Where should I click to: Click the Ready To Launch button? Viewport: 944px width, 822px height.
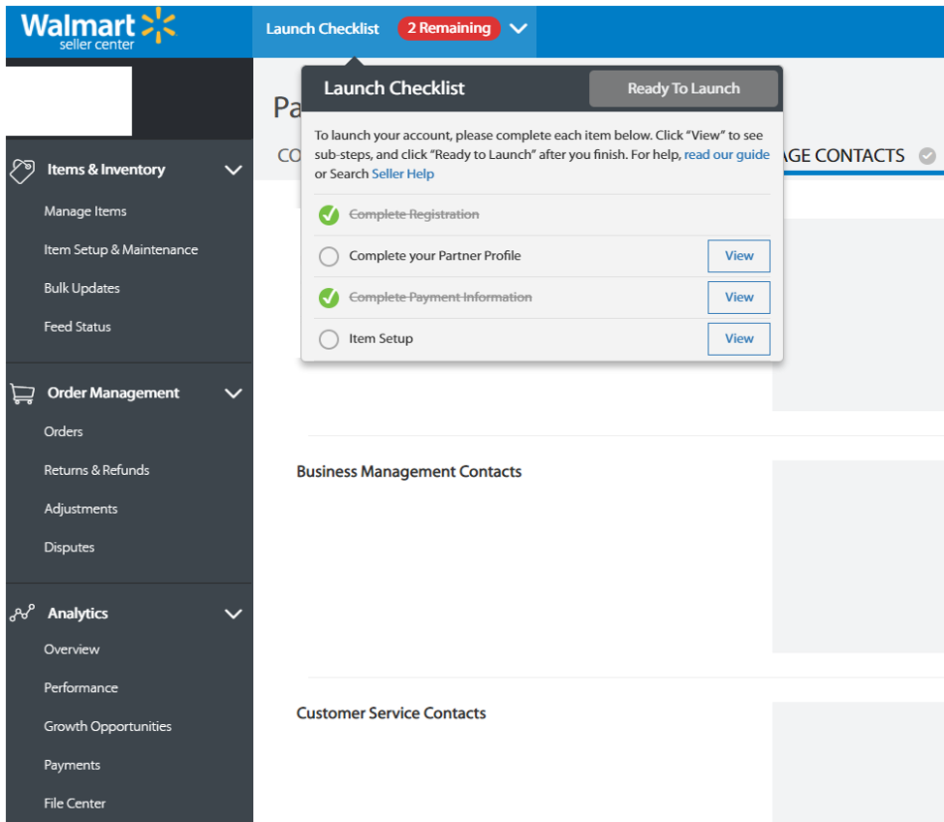683,88
